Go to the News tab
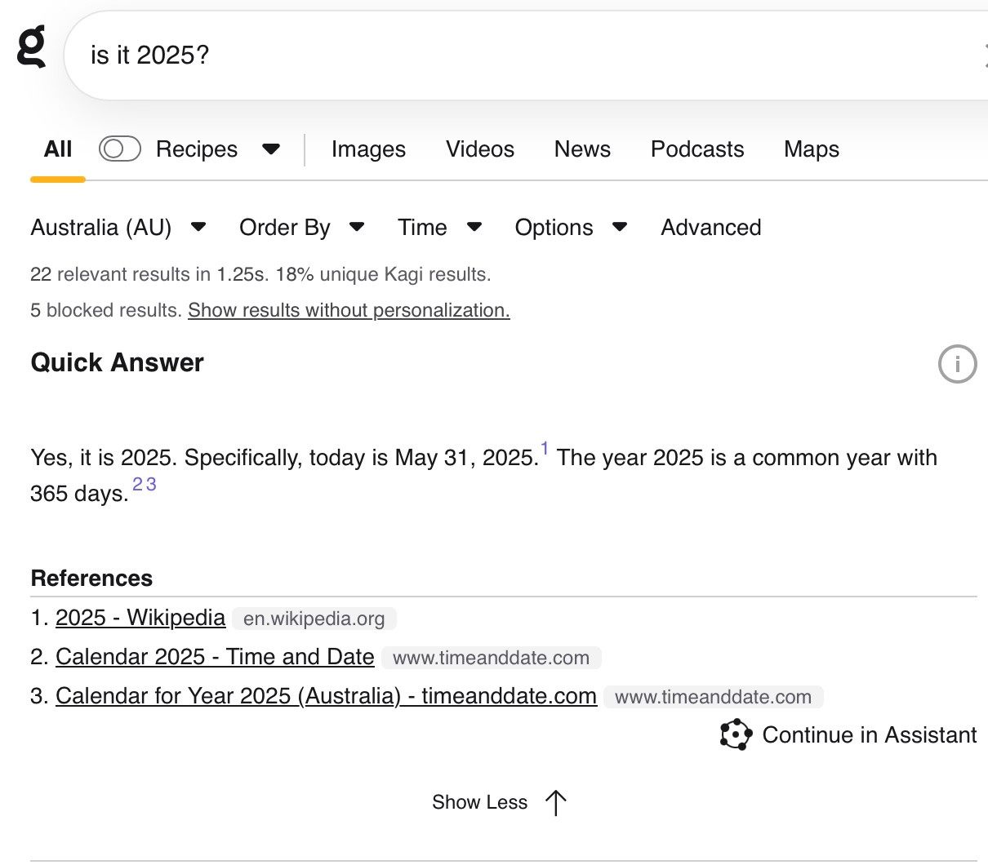Screen dimensions: 988x865 pyautogui.click(x=582, y=149)
